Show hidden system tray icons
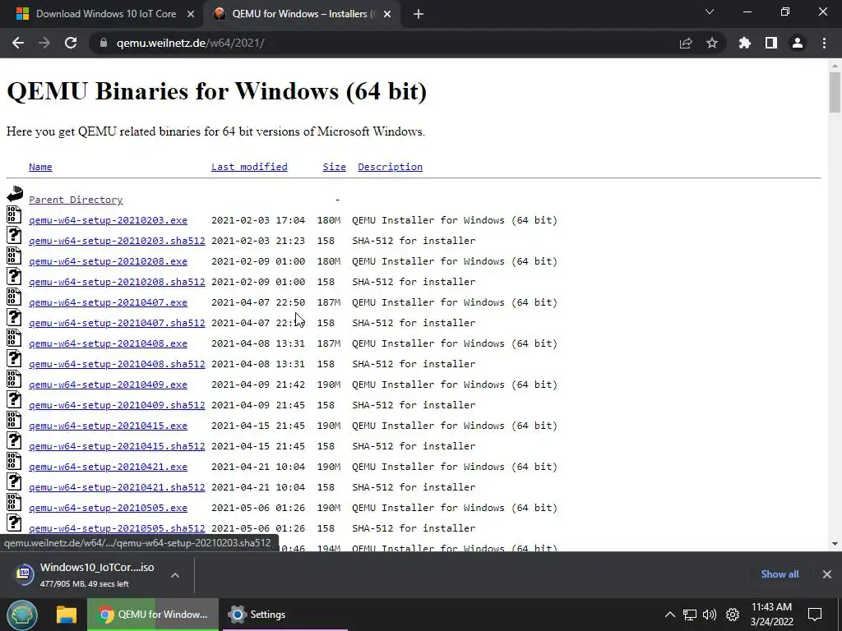842x631 pixels. click(x=669, y=615)
